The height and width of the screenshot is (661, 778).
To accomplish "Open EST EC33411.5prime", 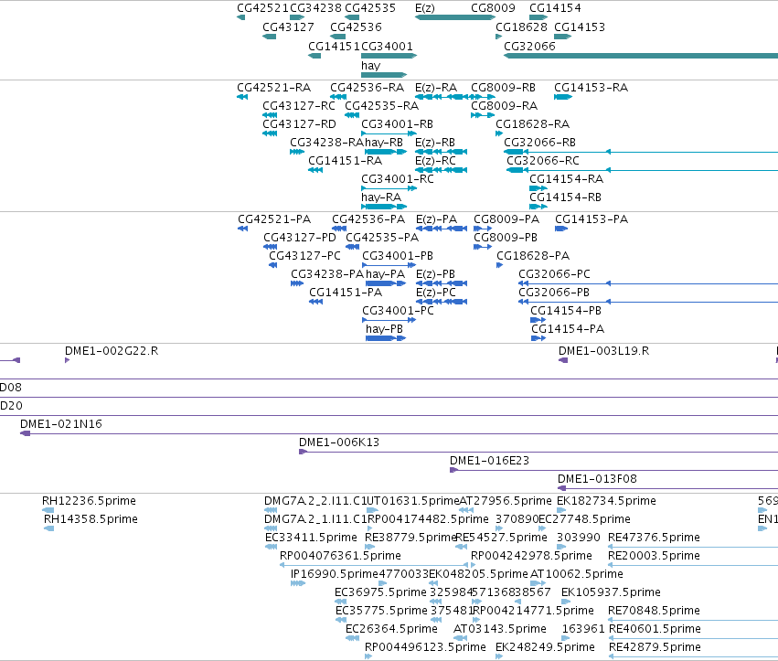I will click(x=311, y=538).
